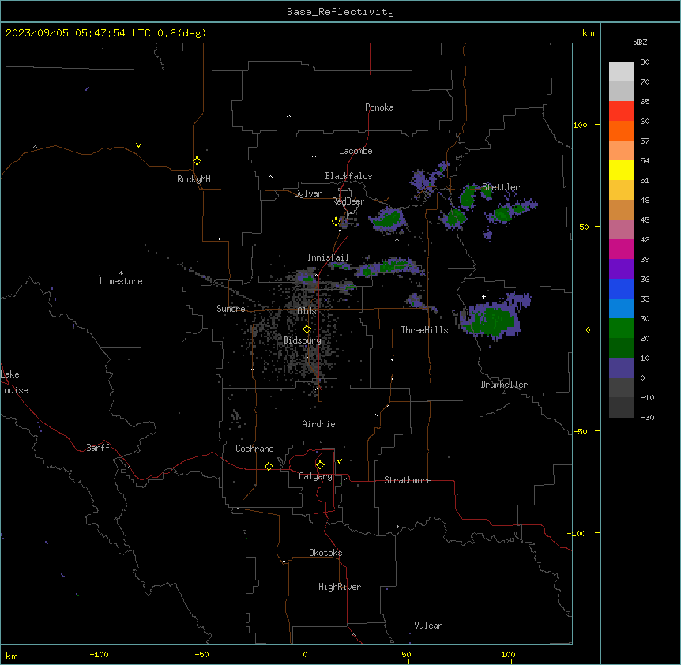681x665 pixels.
Task: Click the dBZ legend heading
Action: point(640,42)
